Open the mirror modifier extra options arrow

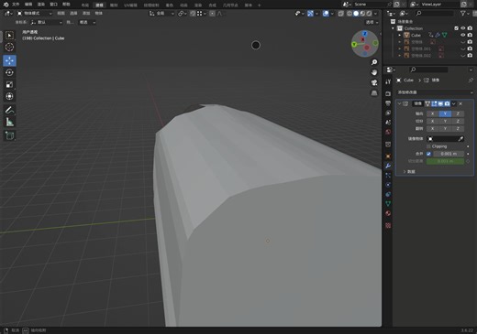(454, 104)
